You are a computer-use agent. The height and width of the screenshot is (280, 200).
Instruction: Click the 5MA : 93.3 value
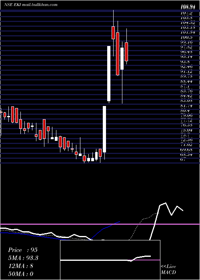coord(23,258)
